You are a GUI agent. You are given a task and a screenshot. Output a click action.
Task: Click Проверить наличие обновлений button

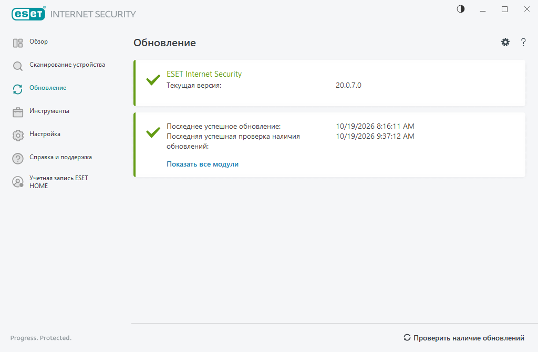click(464, 338)
